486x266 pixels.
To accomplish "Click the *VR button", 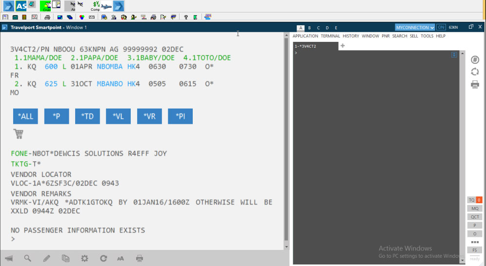I will point(149,116).
